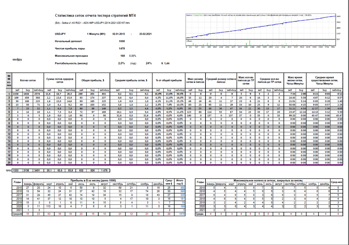Click the 'Средняя прибыль сетки, $' header
Image resolution: width=349 pixels, height=245 pixels.
pyautogui.click(x=131, y=80)
